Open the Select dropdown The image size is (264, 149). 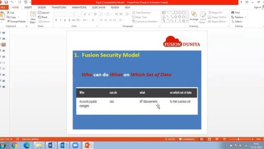click(237, 22)
